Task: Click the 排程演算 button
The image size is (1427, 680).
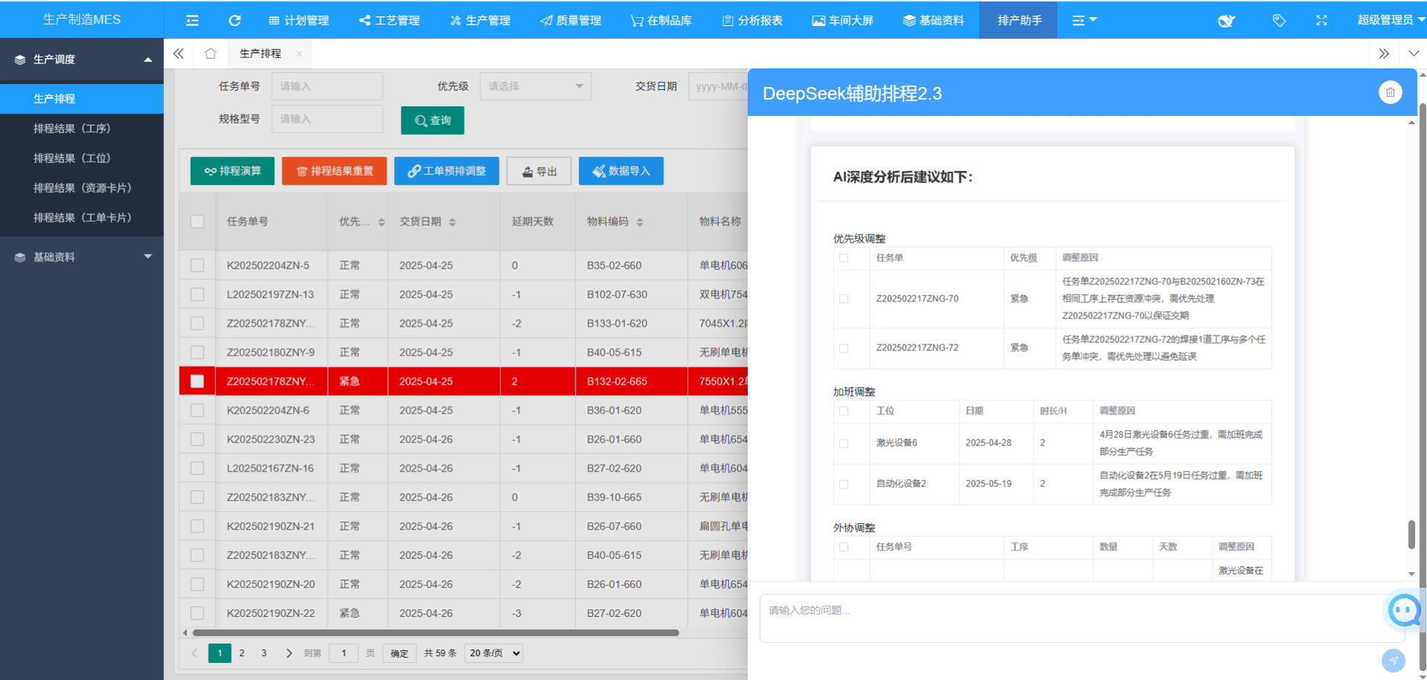Action: [x=232, y=171]
